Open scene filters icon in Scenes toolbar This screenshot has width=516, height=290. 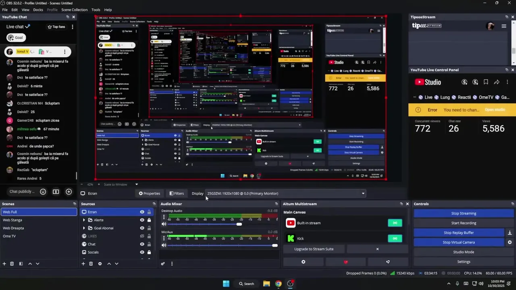point(21,264)
